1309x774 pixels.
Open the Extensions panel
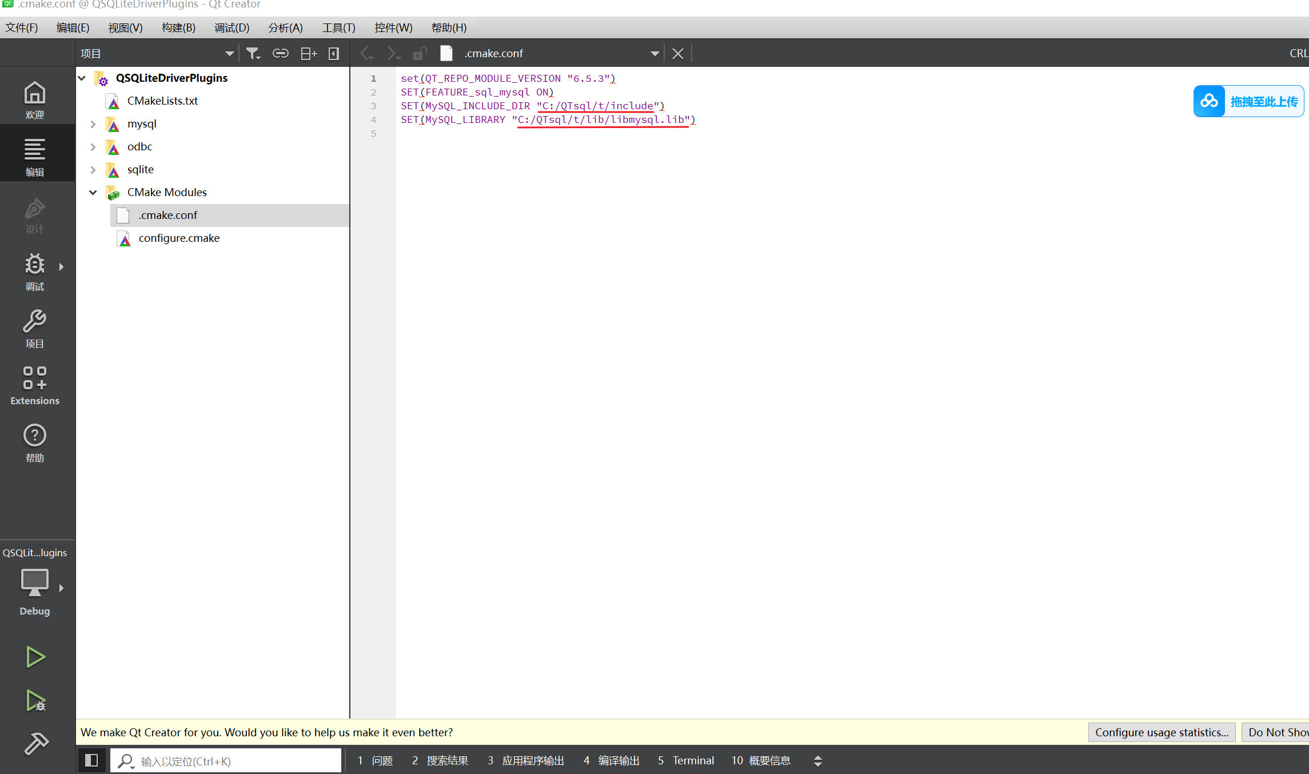point(34,384)
